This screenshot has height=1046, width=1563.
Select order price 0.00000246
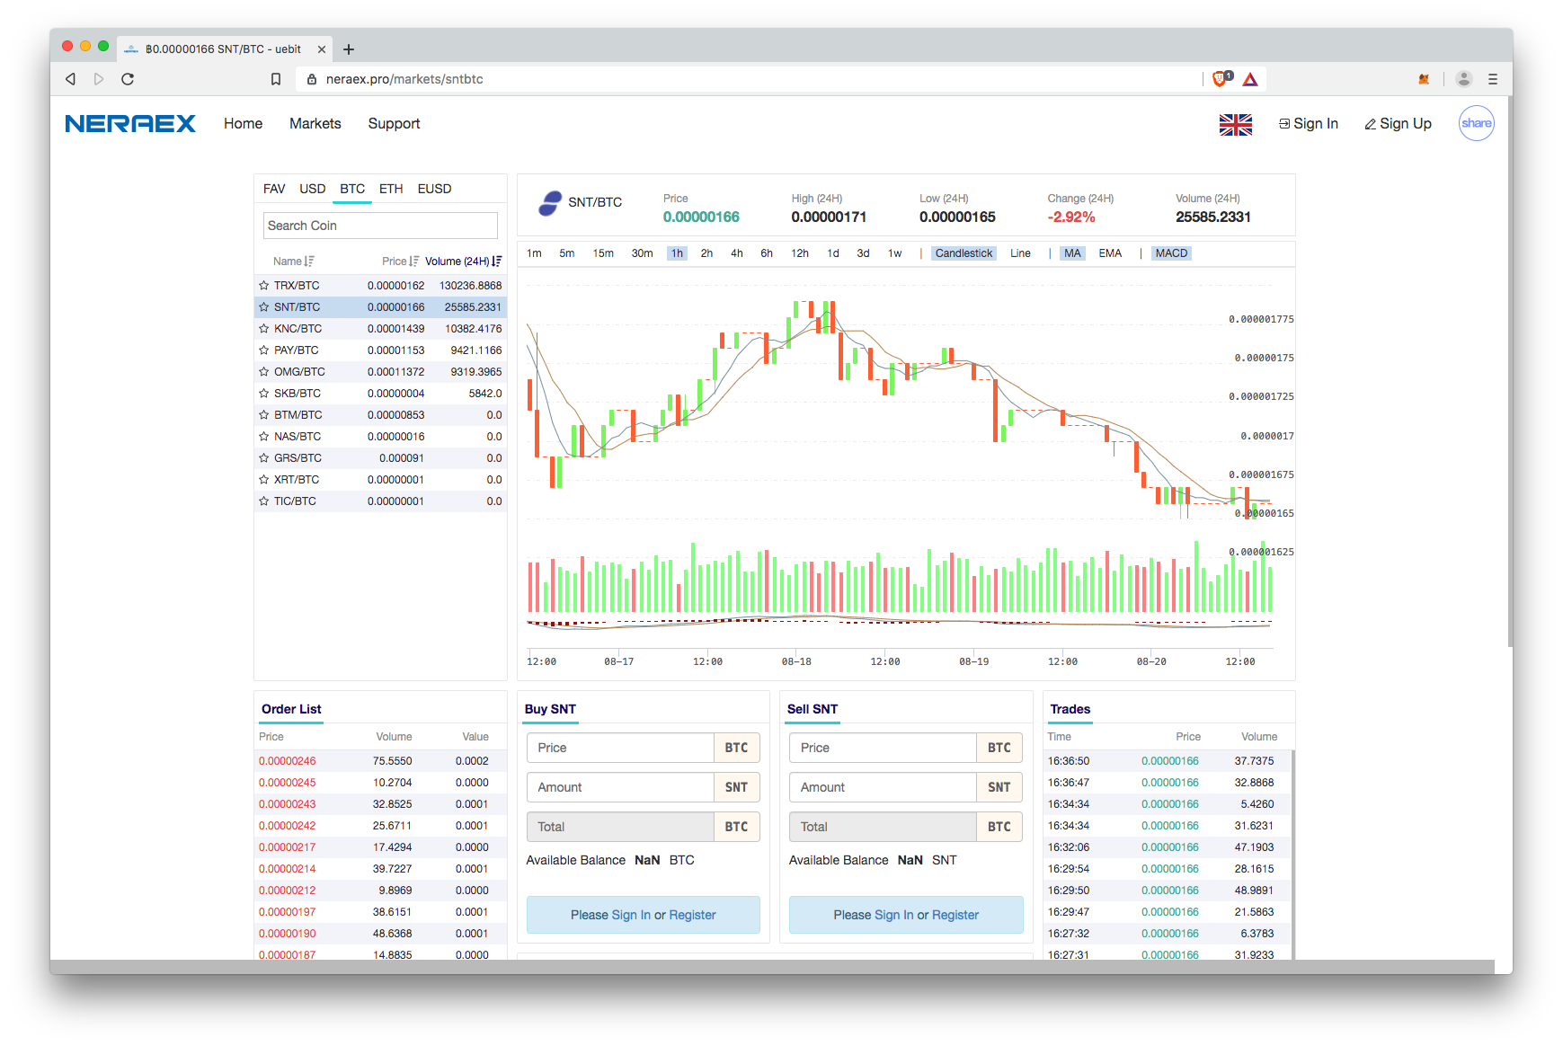288,761
